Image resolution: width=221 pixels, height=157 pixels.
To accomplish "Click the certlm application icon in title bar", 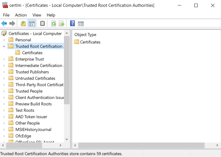I will tap(5, 5).
